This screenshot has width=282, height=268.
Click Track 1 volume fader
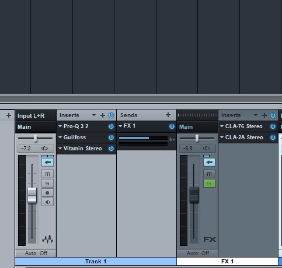pyautogui.click(x=32, y=195)
